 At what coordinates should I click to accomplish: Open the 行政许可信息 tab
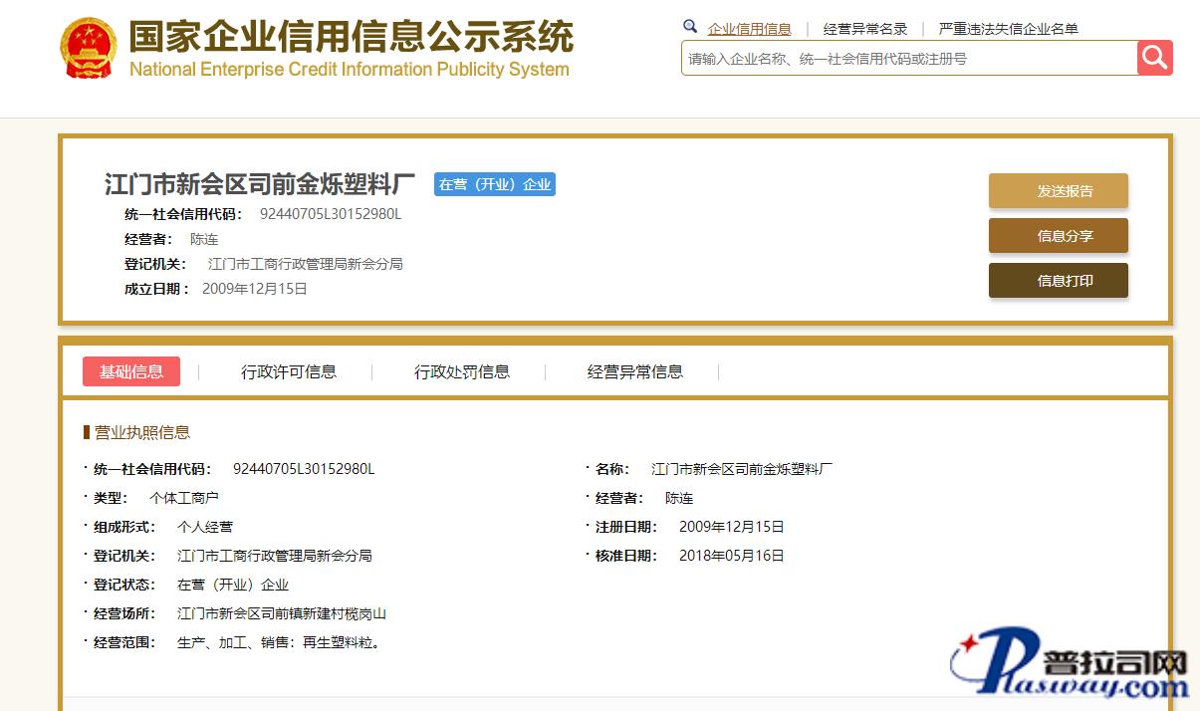pos(289,371)
